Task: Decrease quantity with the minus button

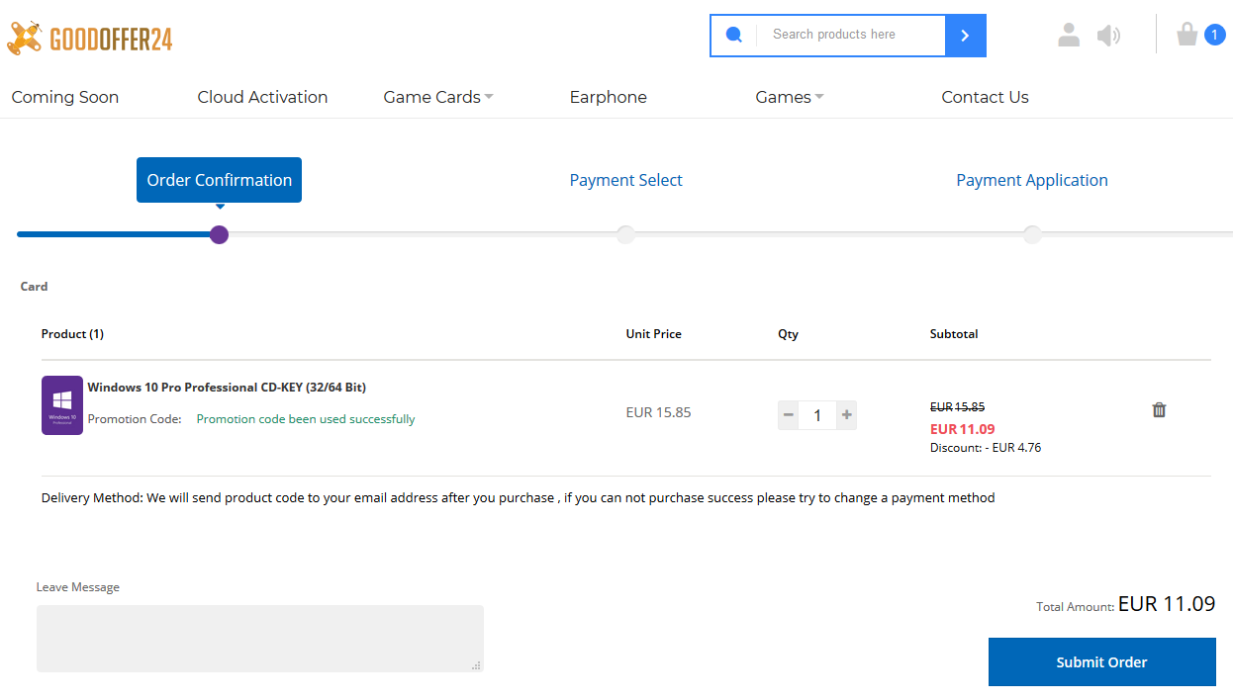Action: (789, 415)
